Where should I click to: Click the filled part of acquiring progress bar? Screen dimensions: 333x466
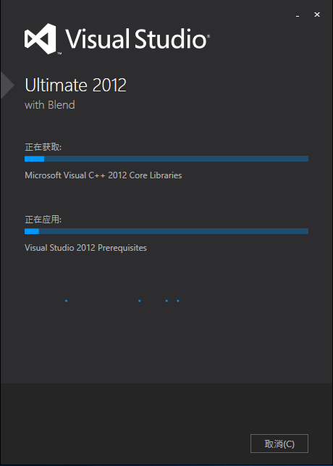[35, 159]
